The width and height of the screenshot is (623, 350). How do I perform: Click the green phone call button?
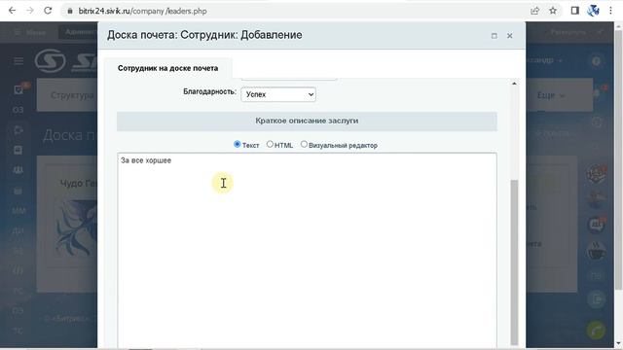[596, 330]
